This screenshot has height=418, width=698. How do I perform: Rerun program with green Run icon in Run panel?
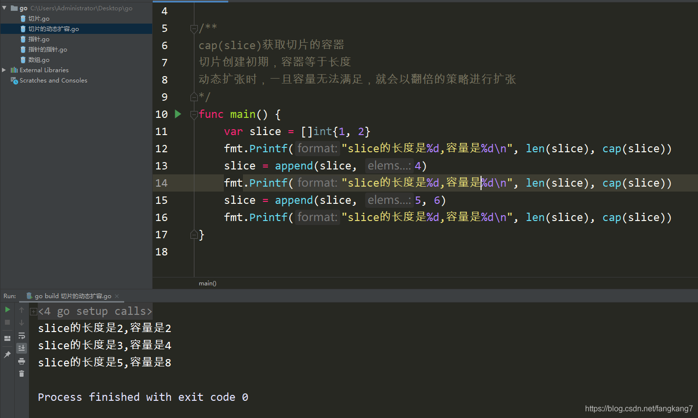(7, 309)
